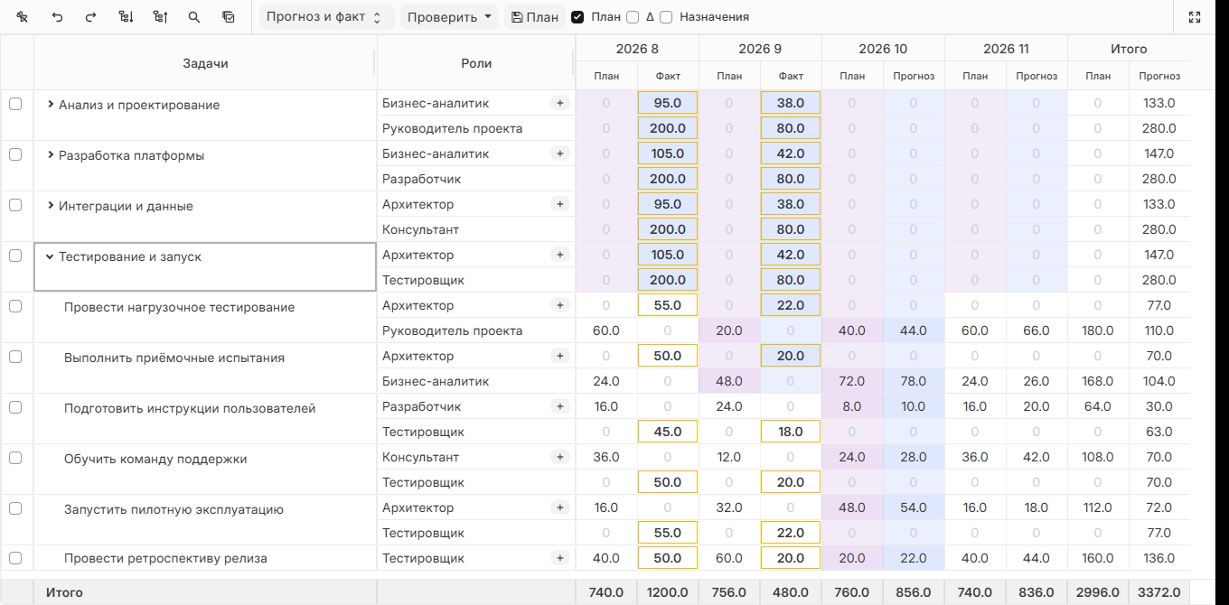Select the 55.0 fact cell for Провести нагрузочное тестирование

tap(668, 305)
